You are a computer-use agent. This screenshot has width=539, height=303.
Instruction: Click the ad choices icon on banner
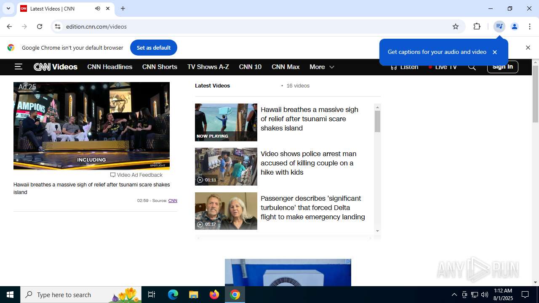(x=348, y=261)
